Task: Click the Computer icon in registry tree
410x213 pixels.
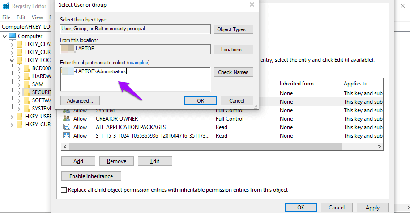Action: [x=12, y=36]
